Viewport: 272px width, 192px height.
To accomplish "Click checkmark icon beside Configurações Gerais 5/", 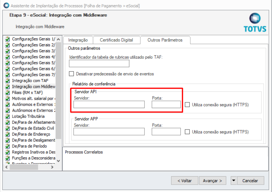I will [x=7, y=63].
